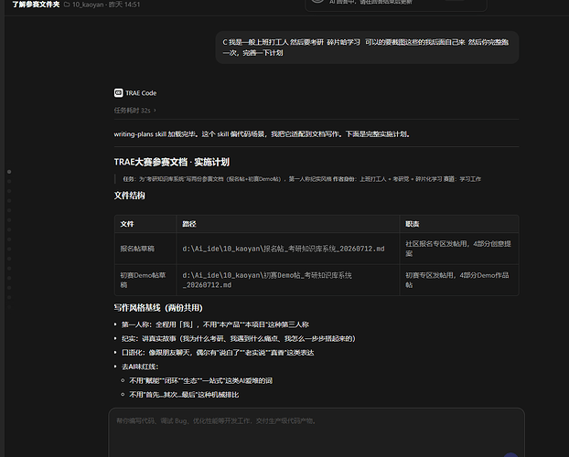Click the 写作风格基线 section heading
Image resolution: width=569 pixels, height=457 pixels.
pyautogui.click(x=158, y=308)
